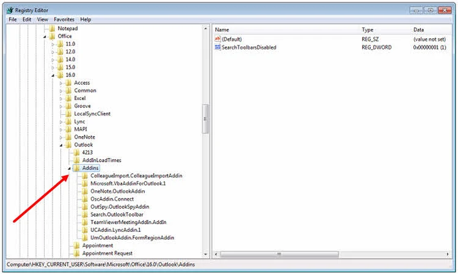Collapse the Addins key
The height and width of the screenshot is (274, 458).
pyautogui.click(x=69, y=168)
